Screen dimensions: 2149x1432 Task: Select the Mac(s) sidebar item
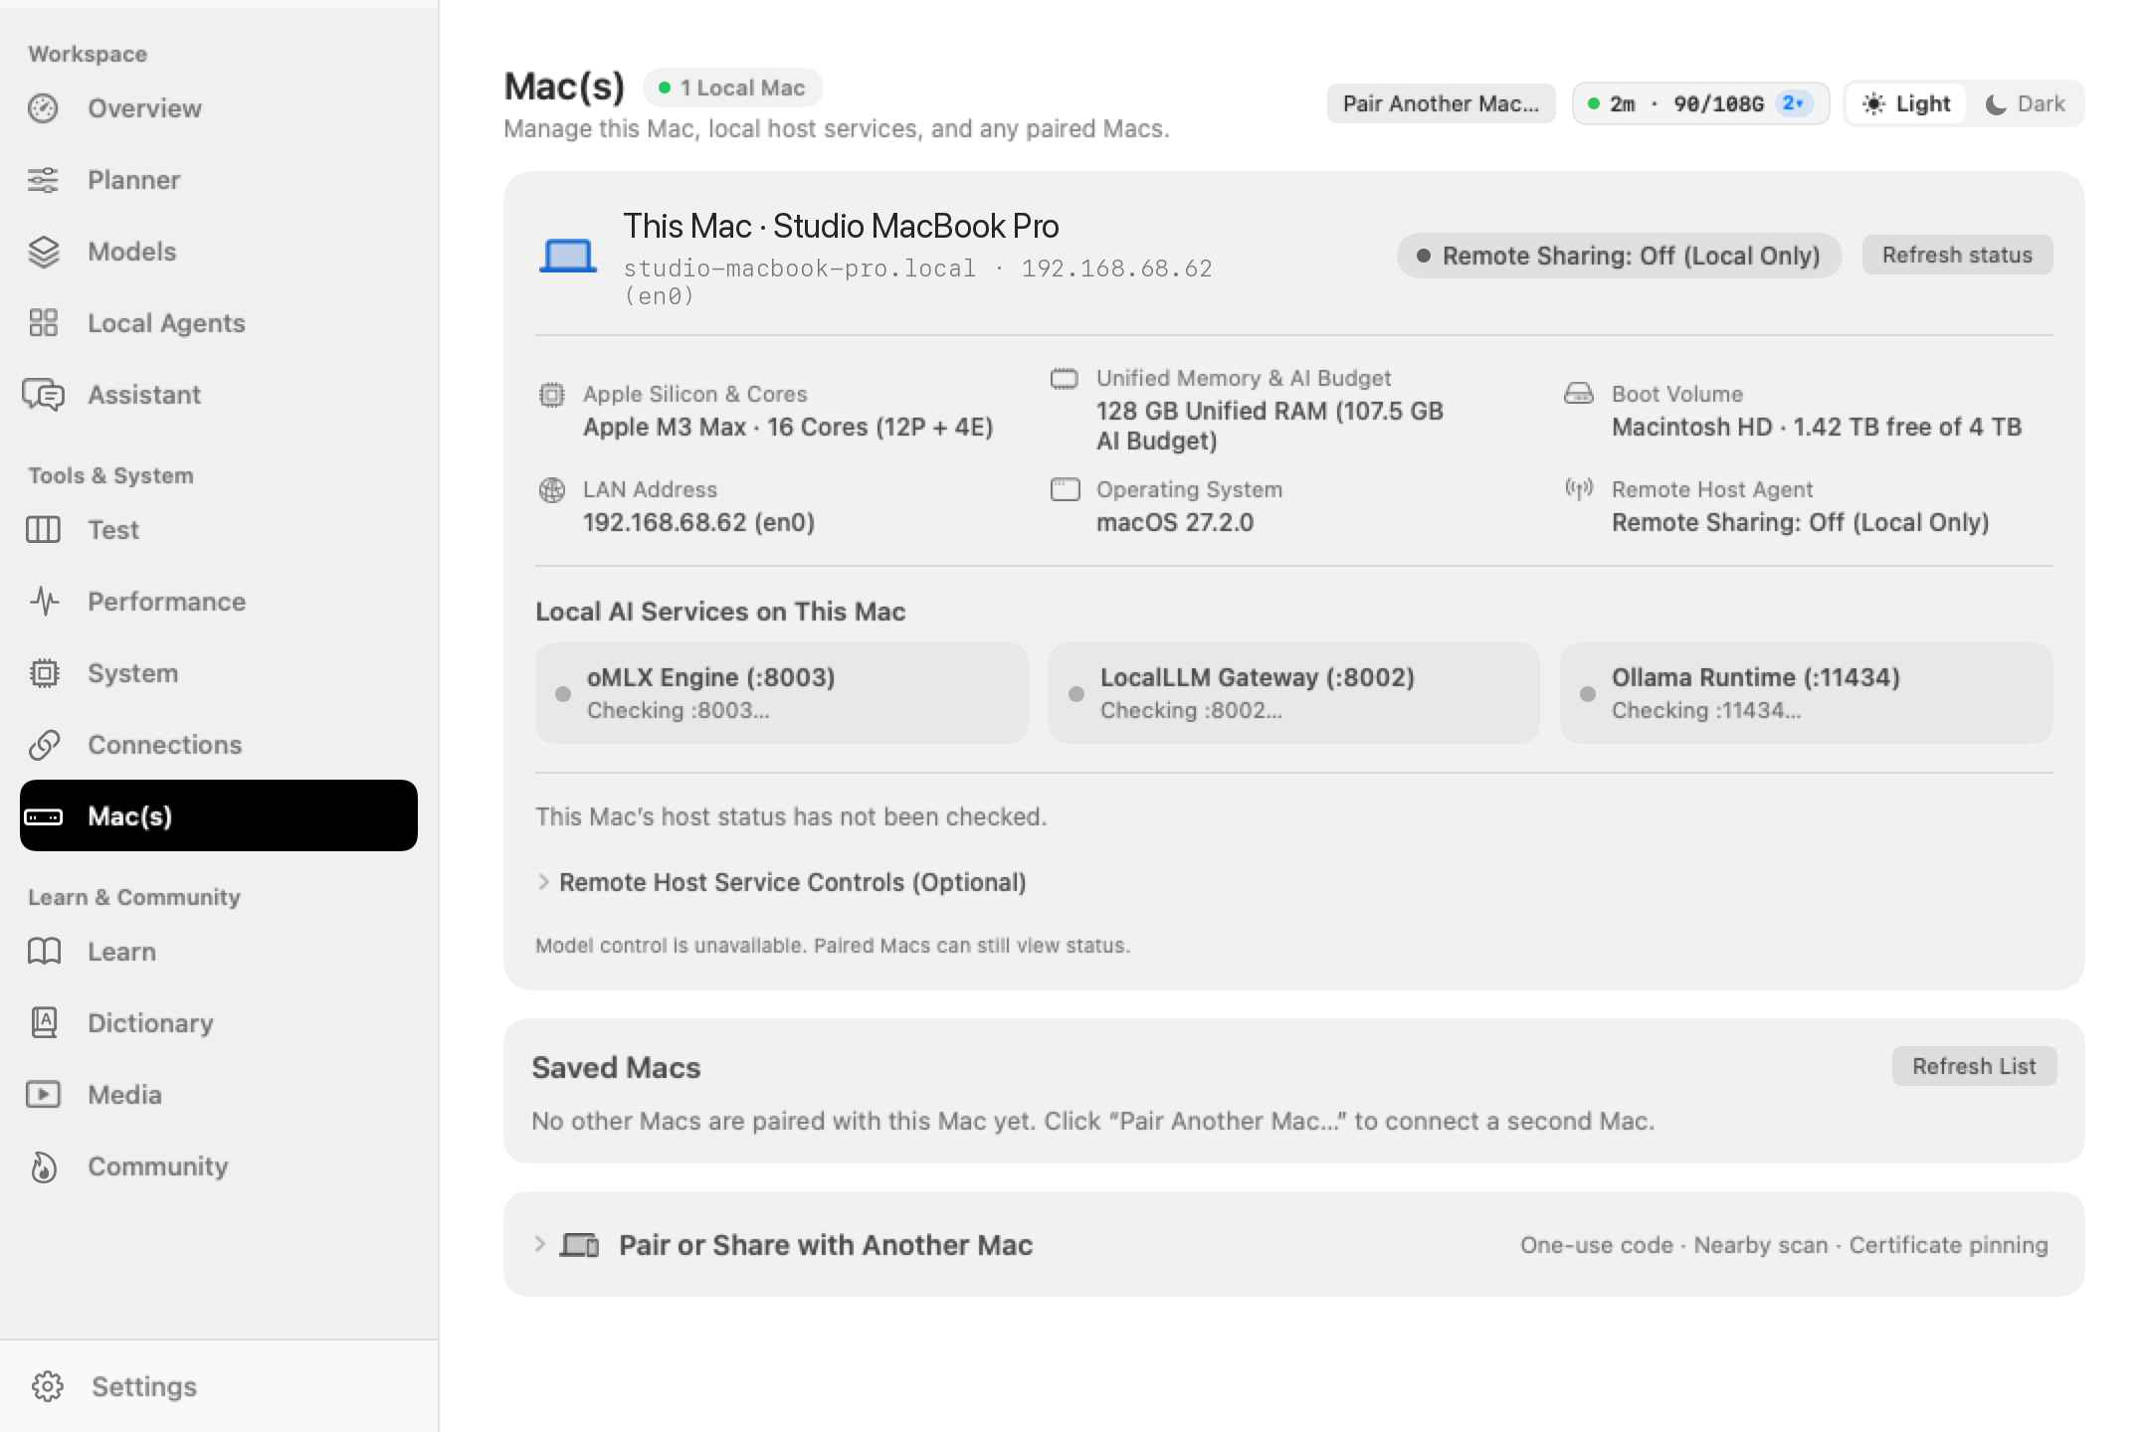click(219, 815)
